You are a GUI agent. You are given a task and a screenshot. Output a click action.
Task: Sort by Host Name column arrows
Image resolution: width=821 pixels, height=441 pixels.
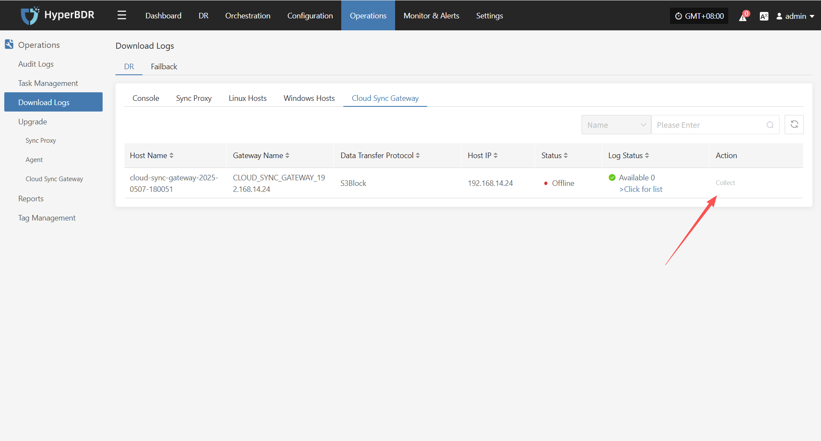[x=171, y=156]
